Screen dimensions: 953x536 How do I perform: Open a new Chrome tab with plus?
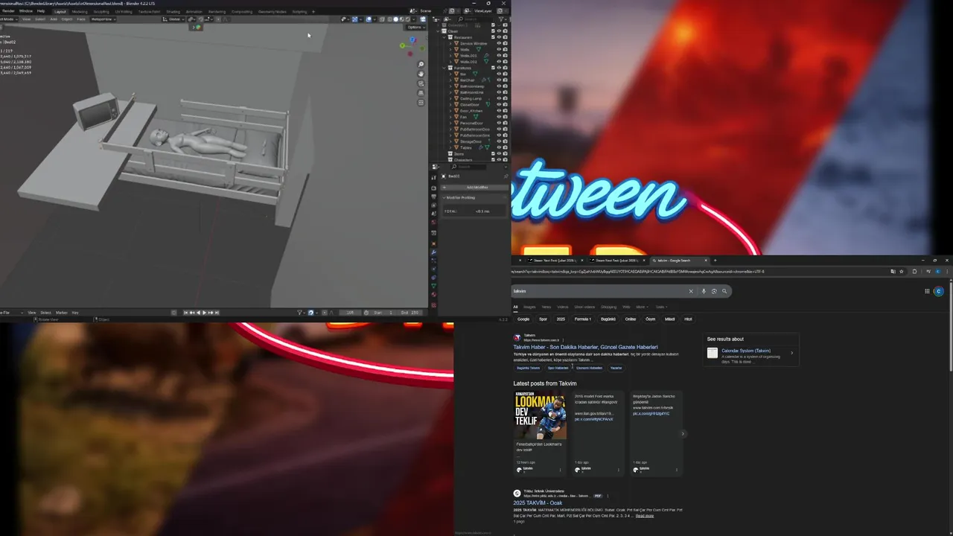point(715,261)
